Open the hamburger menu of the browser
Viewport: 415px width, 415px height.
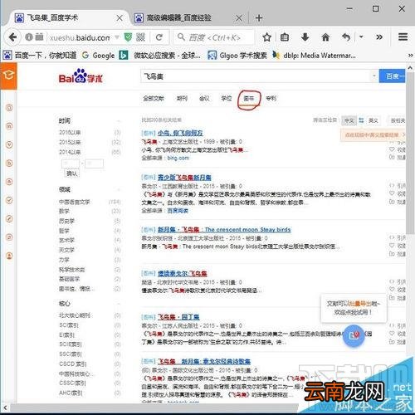click(x=403, y=37)
